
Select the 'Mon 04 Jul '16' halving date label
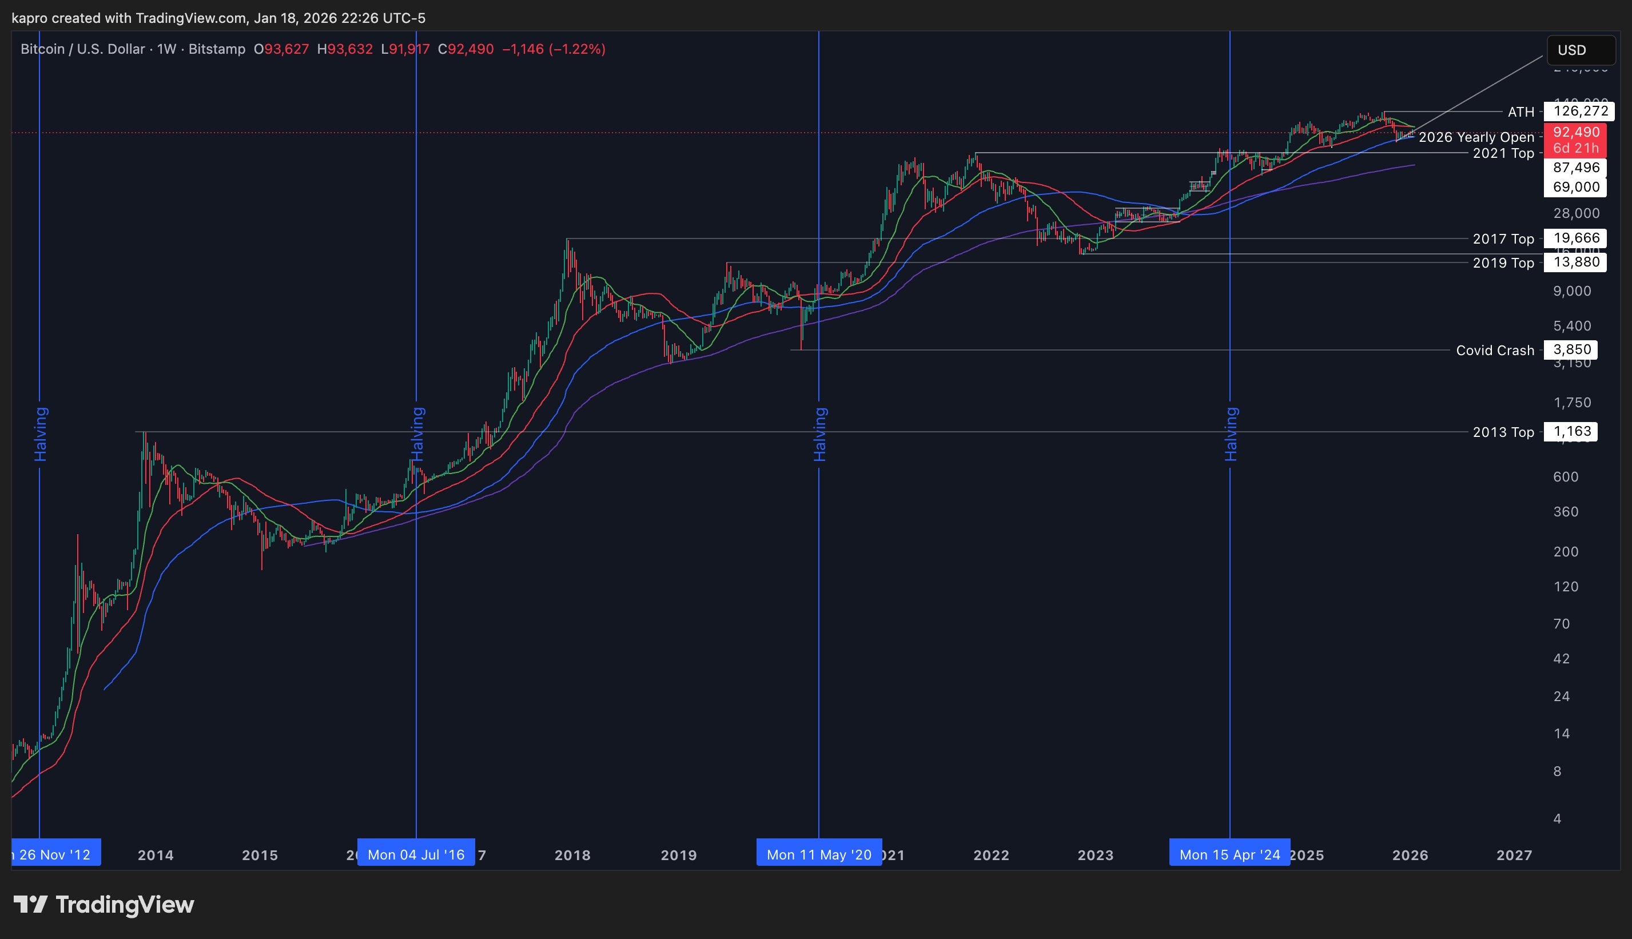click(416, 854)
